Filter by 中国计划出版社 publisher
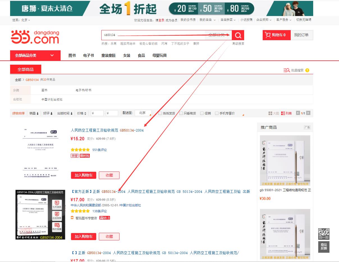 (52, 100)
